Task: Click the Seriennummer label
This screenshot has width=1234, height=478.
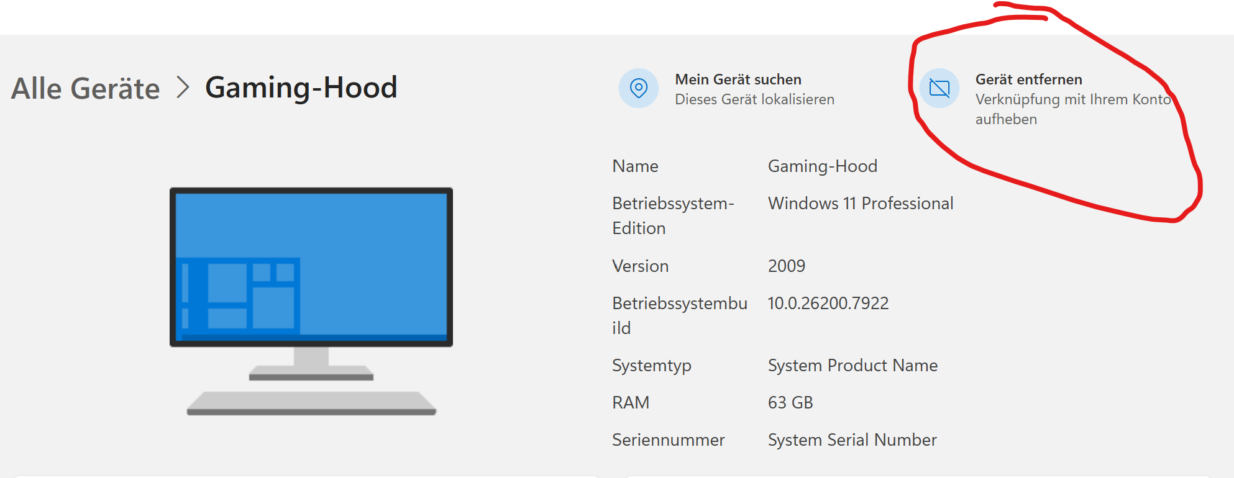Action: (x=669, y=440)
